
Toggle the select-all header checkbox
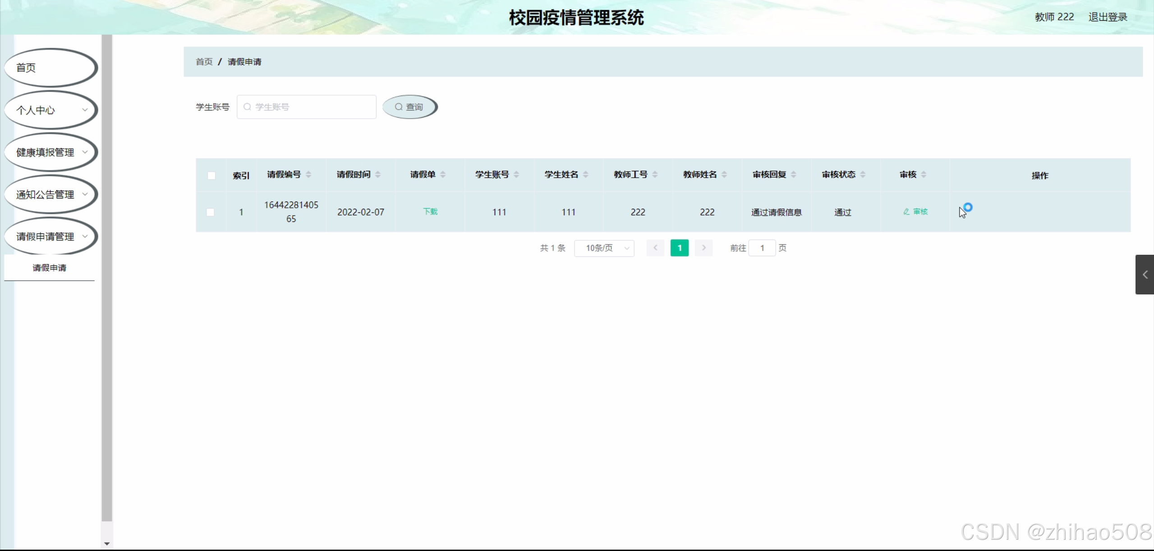[211, 175]
